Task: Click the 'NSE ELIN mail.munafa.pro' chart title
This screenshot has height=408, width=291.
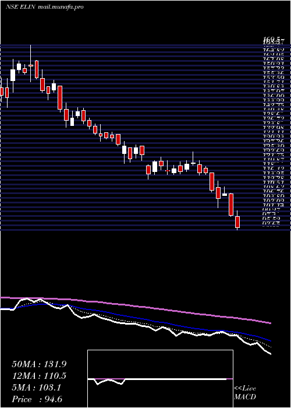Action: (x=45, y=7)
